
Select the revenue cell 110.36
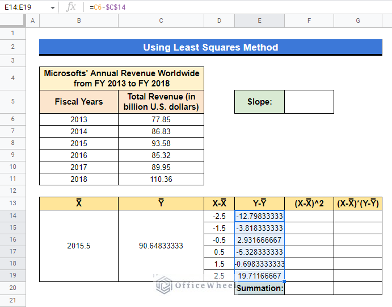coord(161,179)
